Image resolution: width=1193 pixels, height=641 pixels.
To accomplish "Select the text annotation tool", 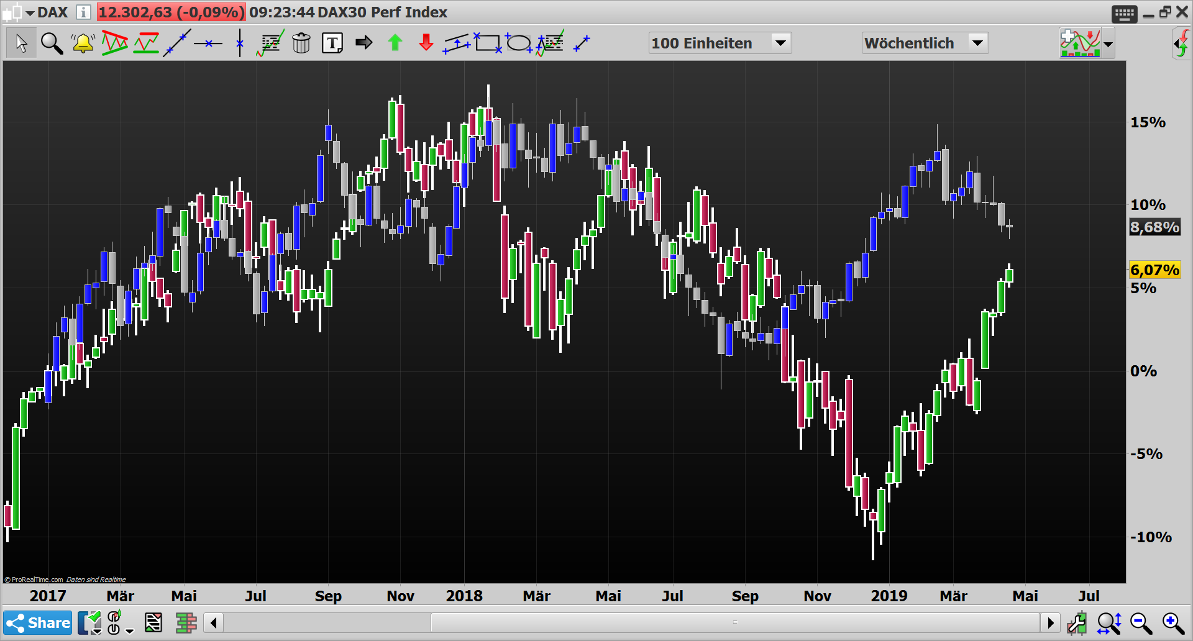I will coord(332,42).
